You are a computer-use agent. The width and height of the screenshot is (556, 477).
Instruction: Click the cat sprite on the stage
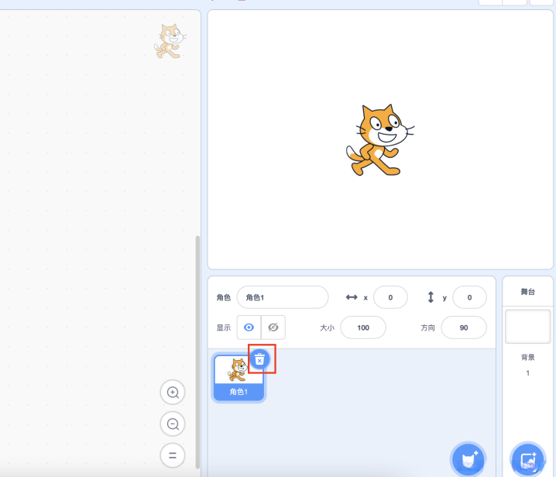click(x=380, y=139)
